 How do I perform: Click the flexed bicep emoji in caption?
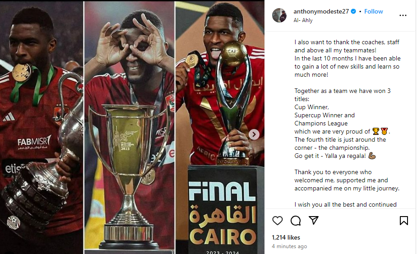tap(372, 156)
